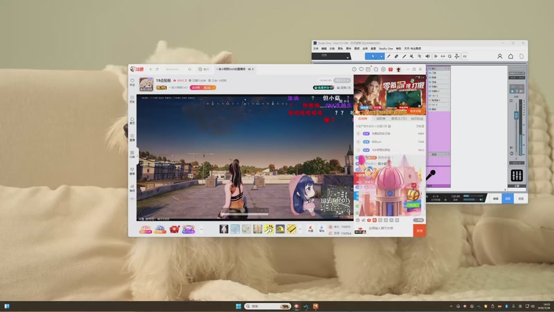Select the Listen speaker tool in Studio One
Image resolution: width=554 pixels, height=312 pixels.
click(427, 56)
